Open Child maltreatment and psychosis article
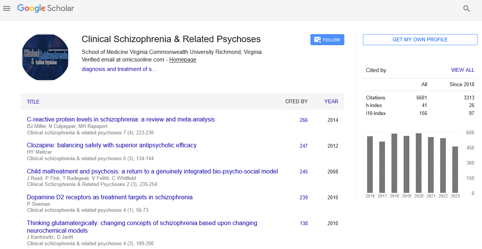 152,172
